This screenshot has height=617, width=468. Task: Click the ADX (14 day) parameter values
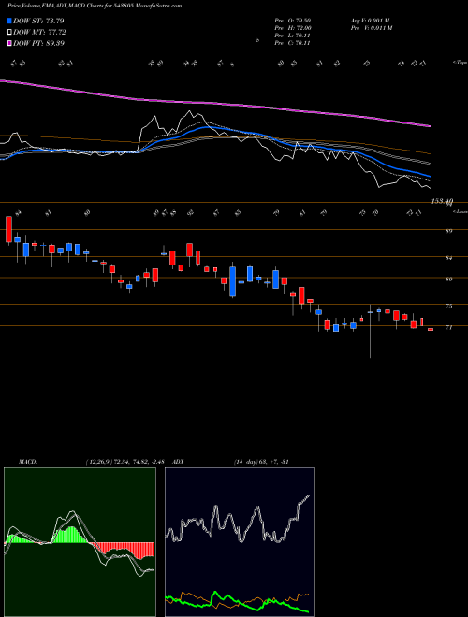coord(261,462)
